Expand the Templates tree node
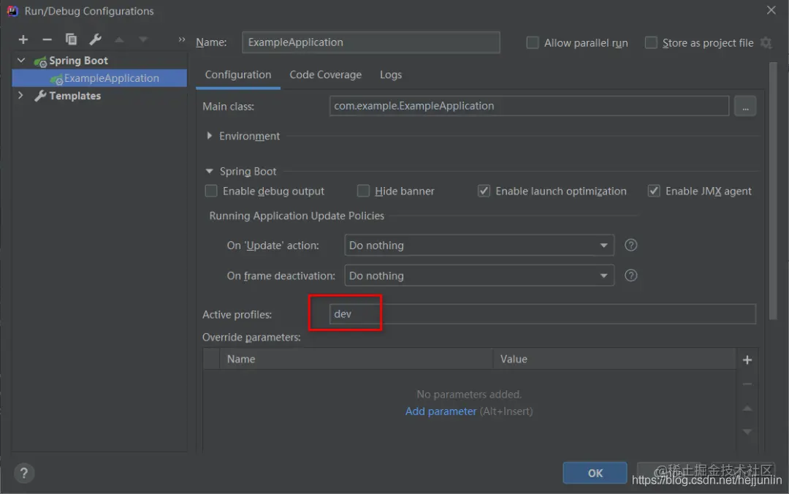 point(20,95)
